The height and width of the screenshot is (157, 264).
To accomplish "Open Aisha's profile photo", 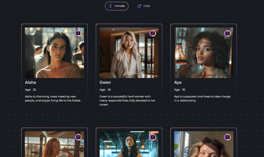I will 54,53.
